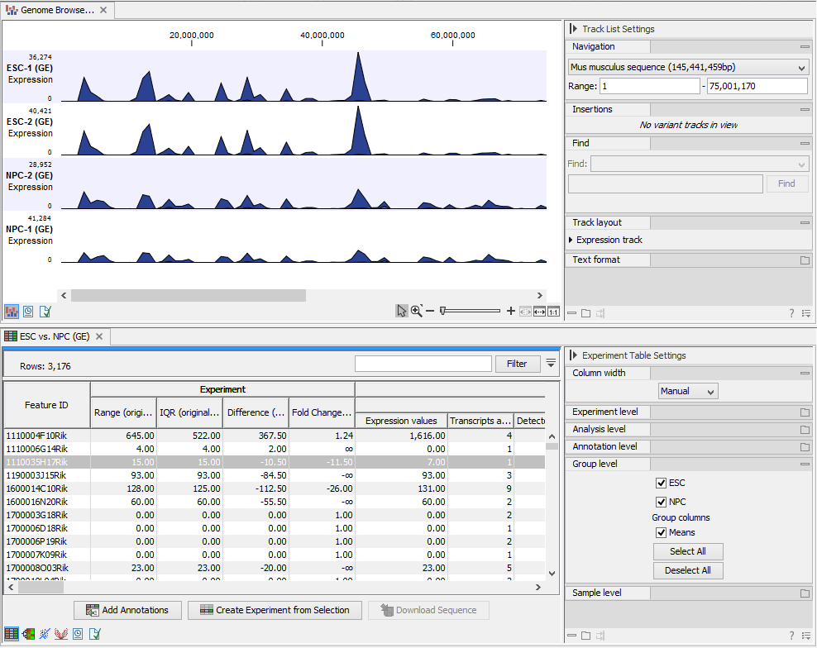Open the scatter plot view icon
Viewport: 817px width, 648px height.
[45, 634]
